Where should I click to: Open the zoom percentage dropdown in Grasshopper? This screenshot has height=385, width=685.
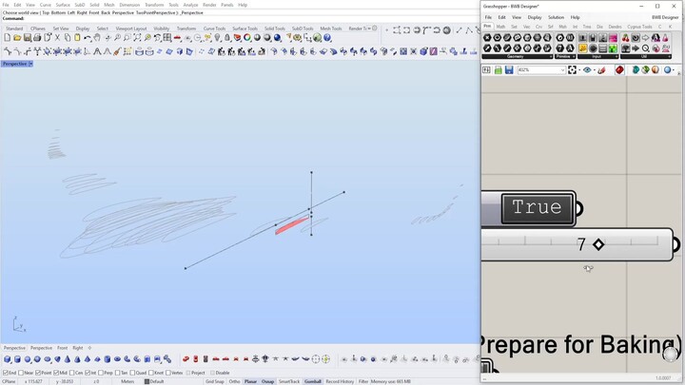coord(562,70)
